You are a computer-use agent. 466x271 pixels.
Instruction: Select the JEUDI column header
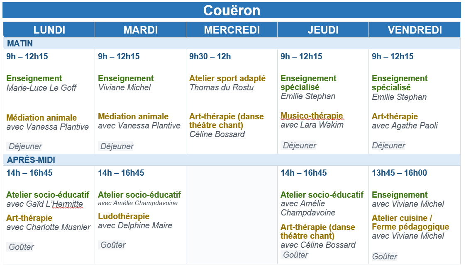323,30
